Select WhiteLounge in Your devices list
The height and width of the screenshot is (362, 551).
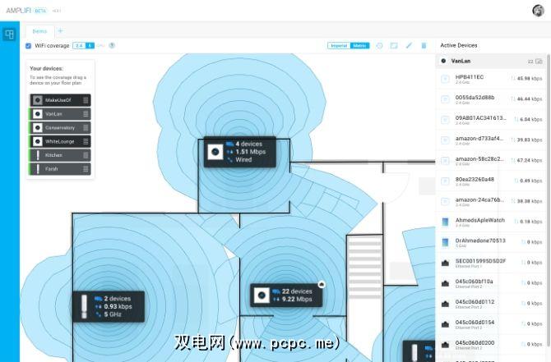click(60, 141)
